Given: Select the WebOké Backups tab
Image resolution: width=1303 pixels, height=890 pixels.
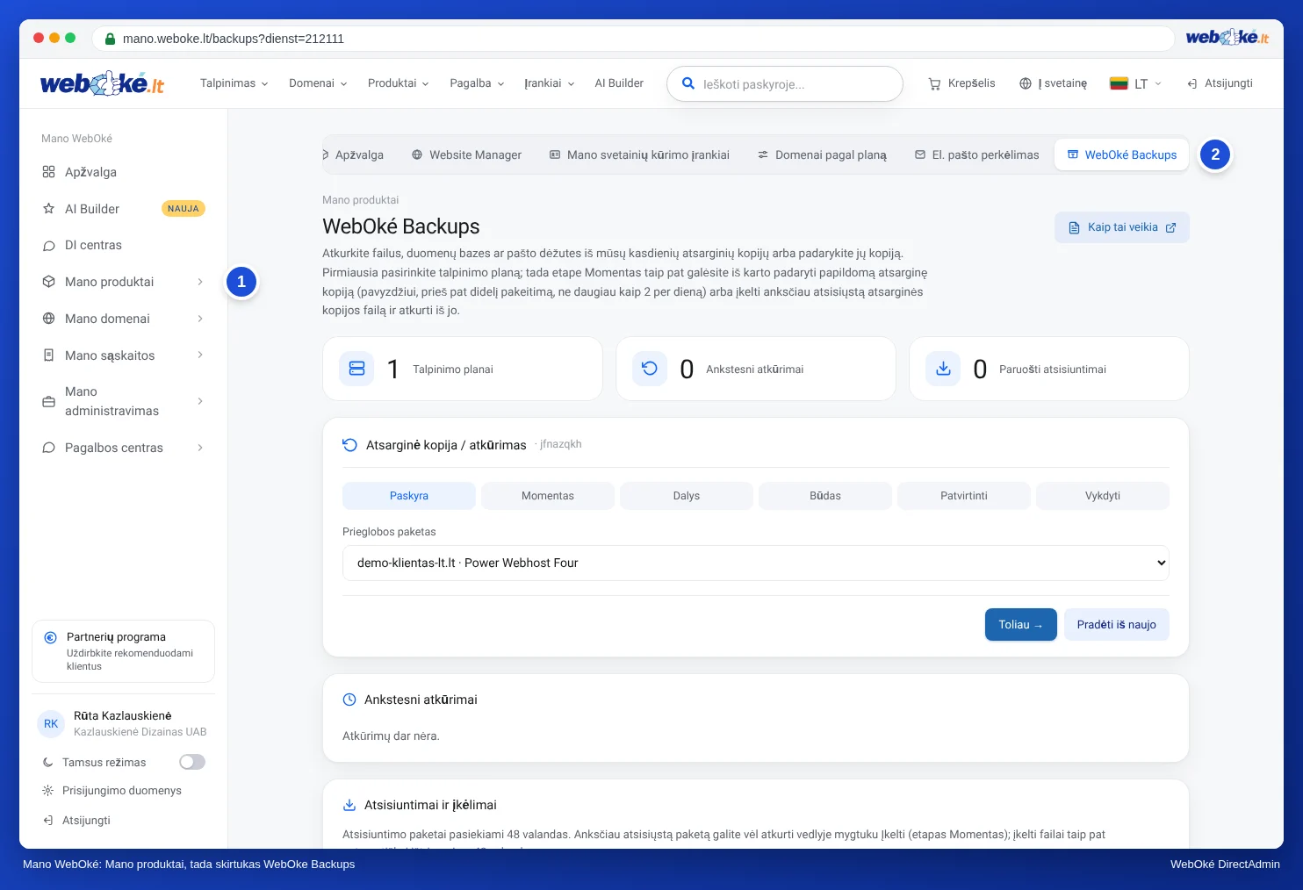Looking at the screenshot, I should pos(1122,154).
